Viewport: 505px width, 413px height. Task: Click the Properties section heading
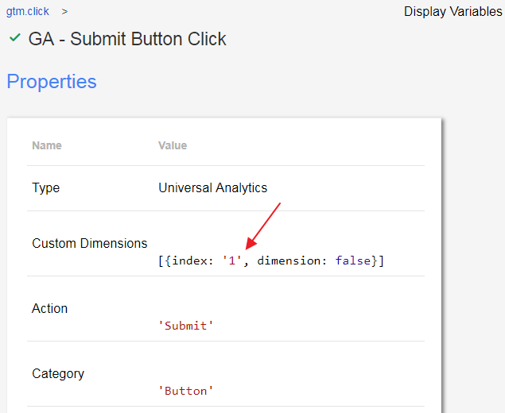52,82
